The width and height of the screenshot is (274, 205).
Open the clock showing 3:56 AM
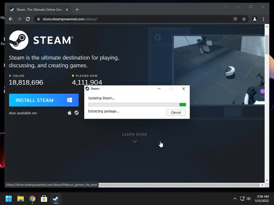click(x=262, y=199)
